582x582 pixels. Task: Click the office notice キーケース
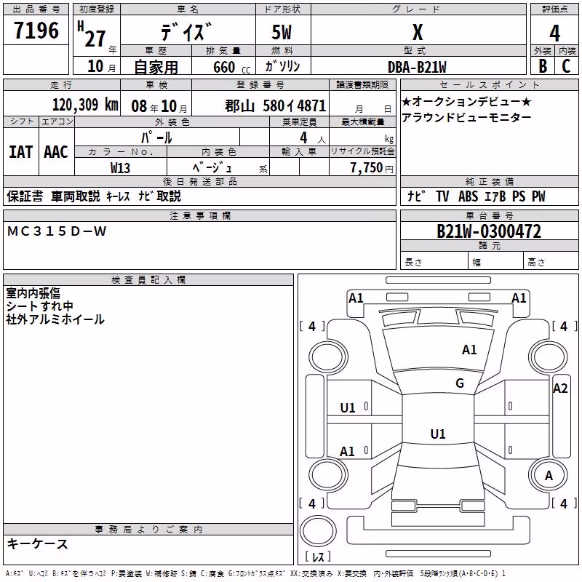38,543
